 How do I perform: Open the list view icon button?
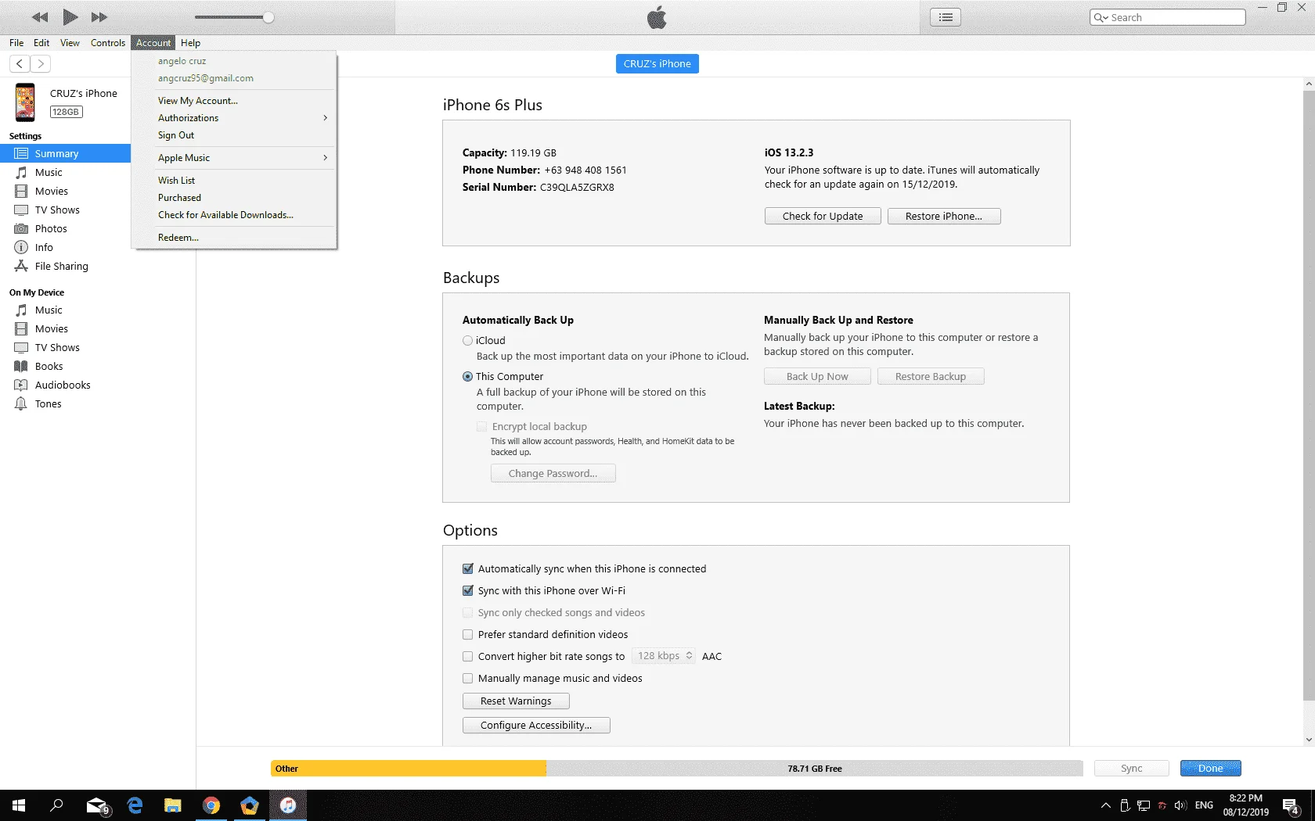pos(946,17)
